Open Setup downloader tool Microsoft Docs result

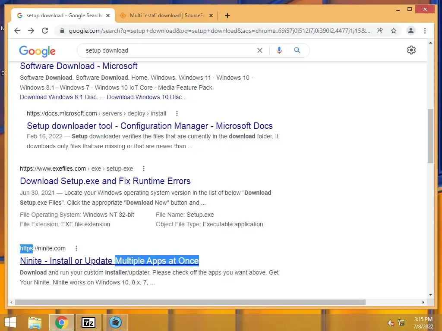click(150, 126)
